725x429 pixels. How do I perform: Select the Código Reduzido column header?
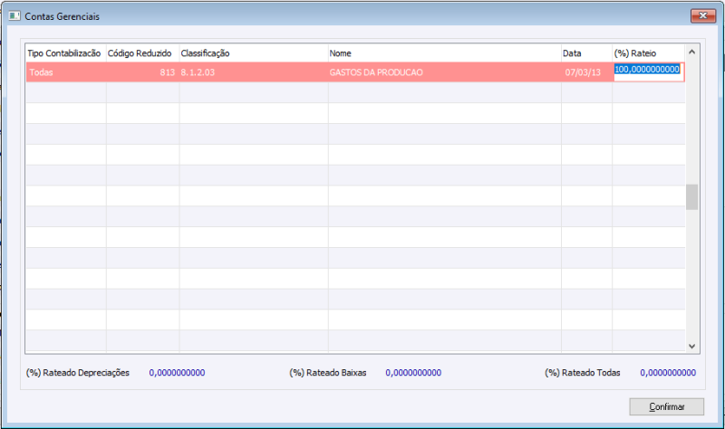142,53
